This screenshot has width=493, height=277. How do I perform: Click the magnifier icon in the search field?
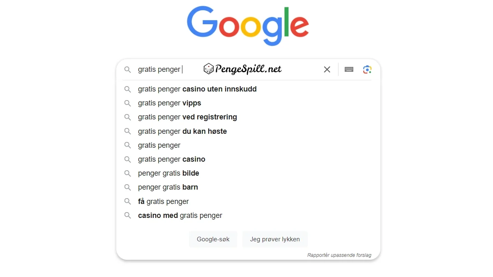[x=128, y=70]
